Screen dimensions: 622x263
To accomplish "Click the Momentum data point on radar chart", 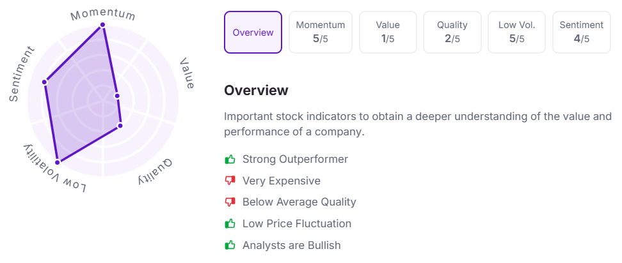I will (102, 26).
